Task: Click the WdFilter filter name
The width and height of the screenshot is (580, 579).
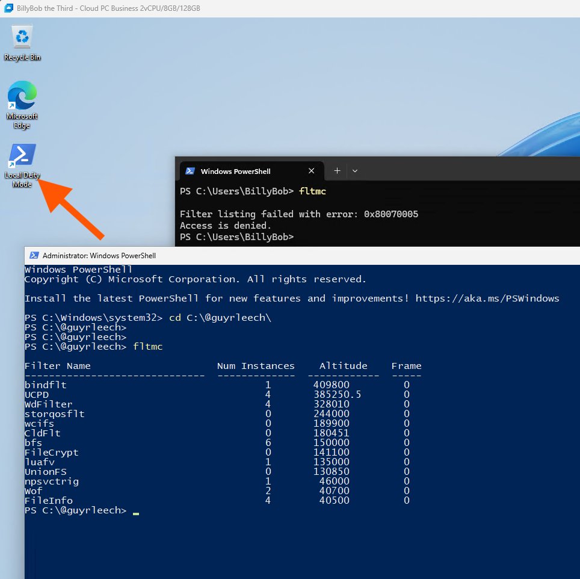Action: coord(49,404)
